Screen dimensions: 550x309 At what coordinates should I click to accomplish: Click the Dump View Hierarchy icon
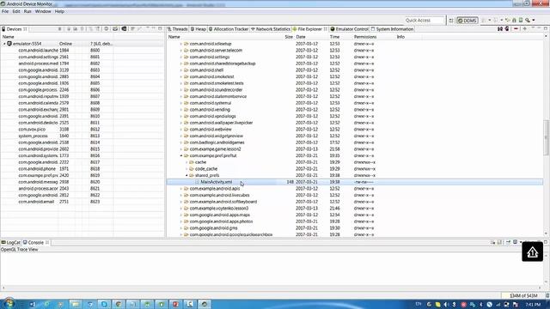124,29
